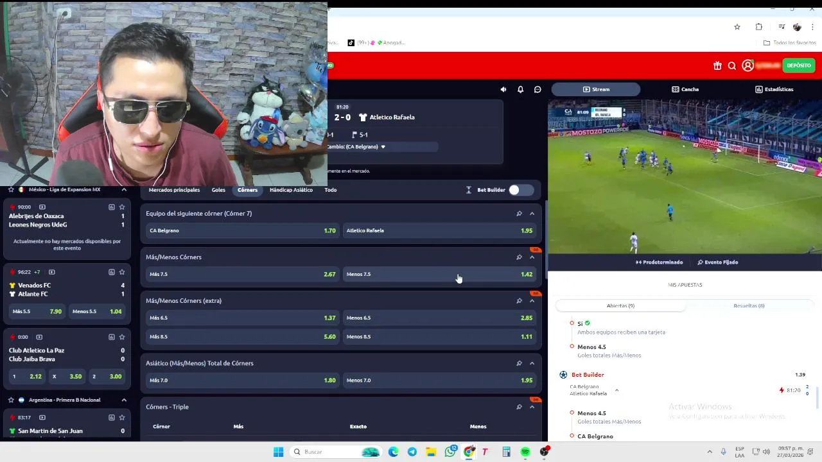
Task: Bet draw X at 3.50 for La Paz
Action: pyautogui.click(x=67, y=377)
